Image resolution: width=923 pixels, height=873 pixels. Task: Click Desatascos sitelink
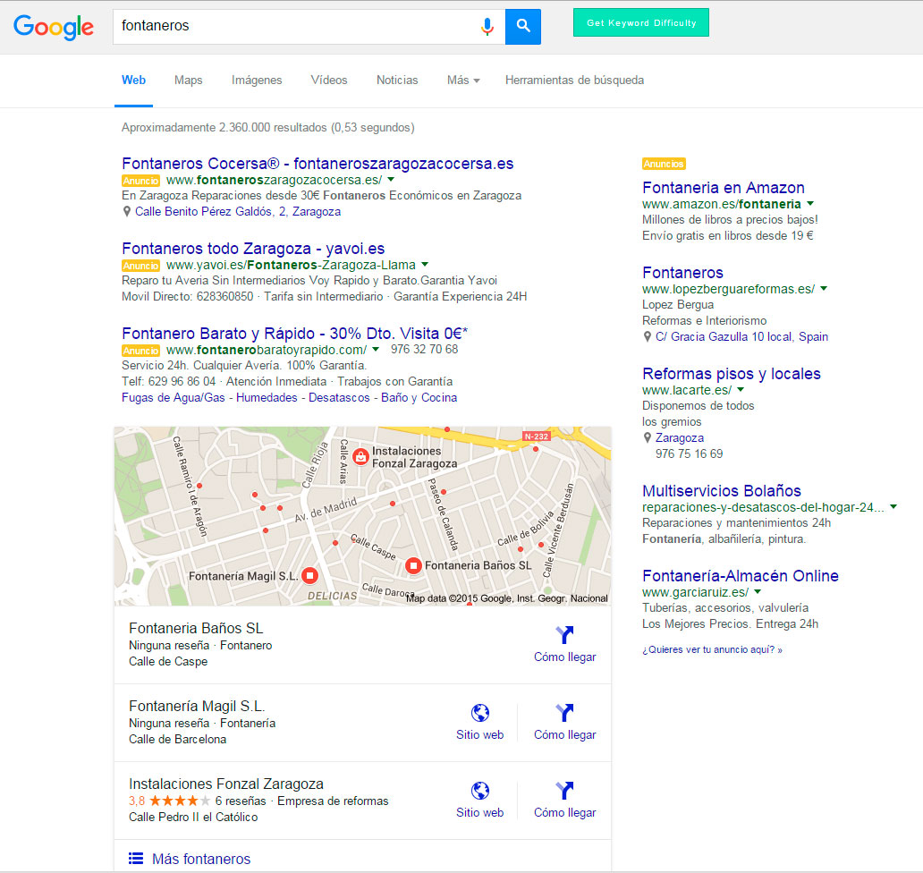point(339,397)
